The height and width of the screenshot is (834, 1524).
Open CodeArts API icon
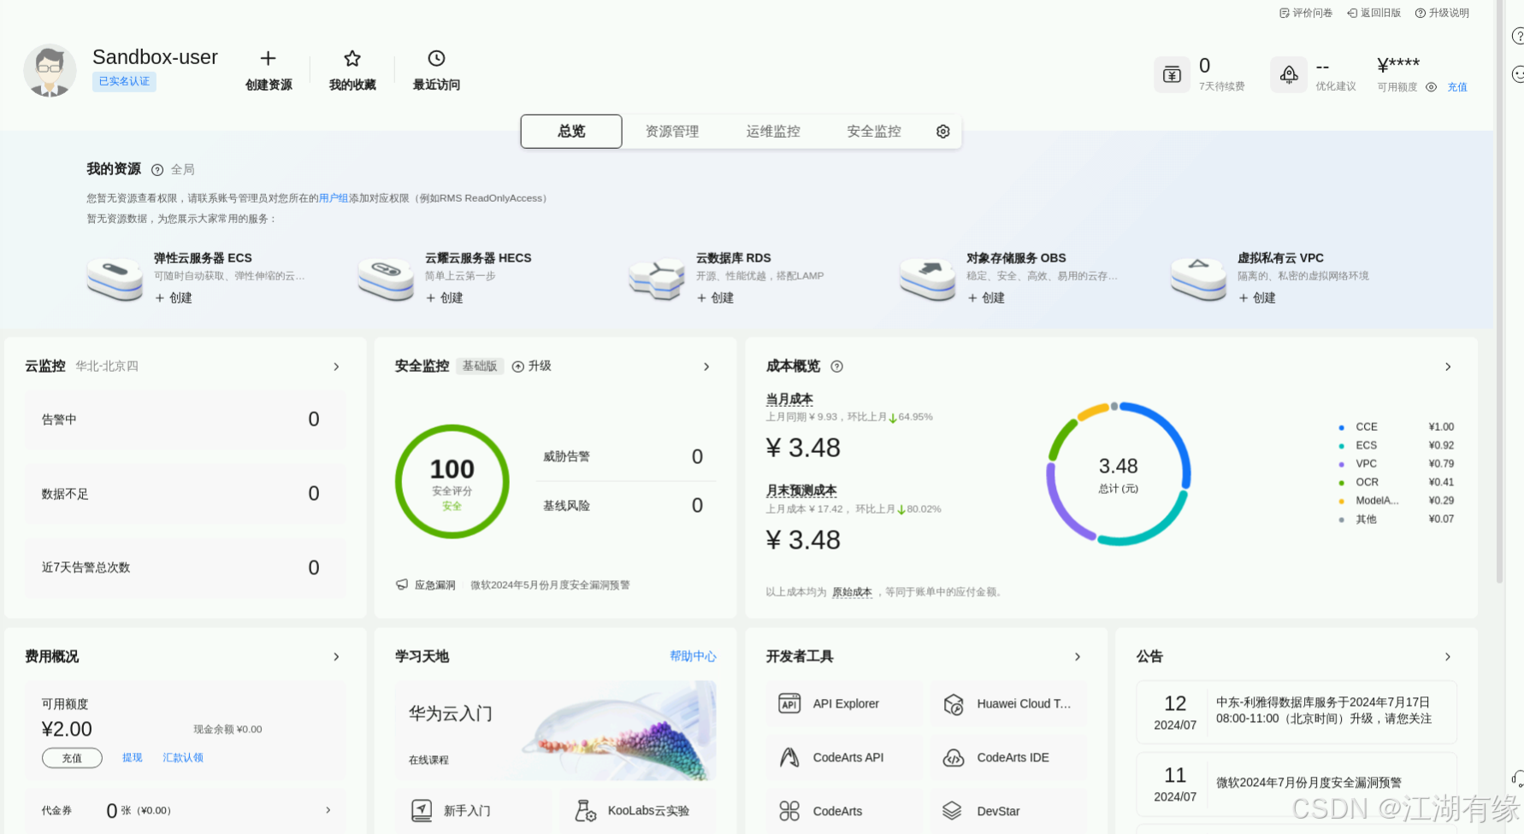[789, 757]
